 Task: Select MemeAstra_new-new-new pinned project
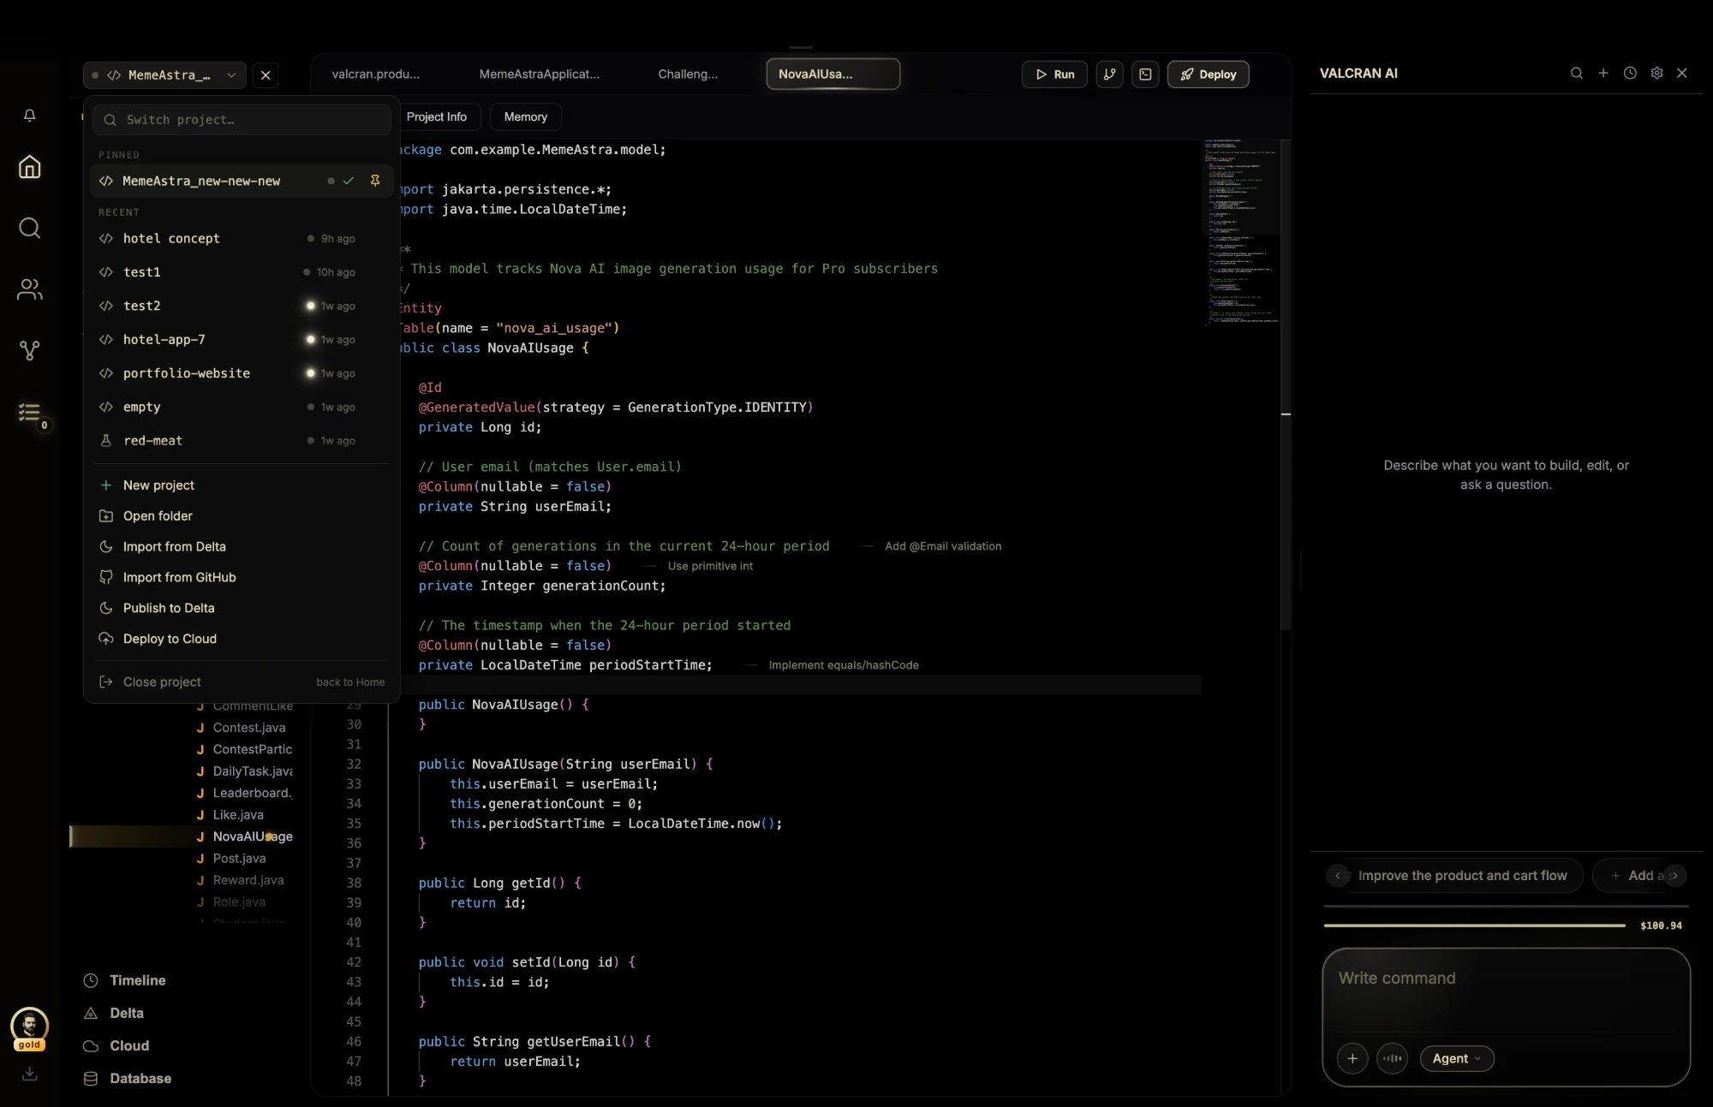242,181
